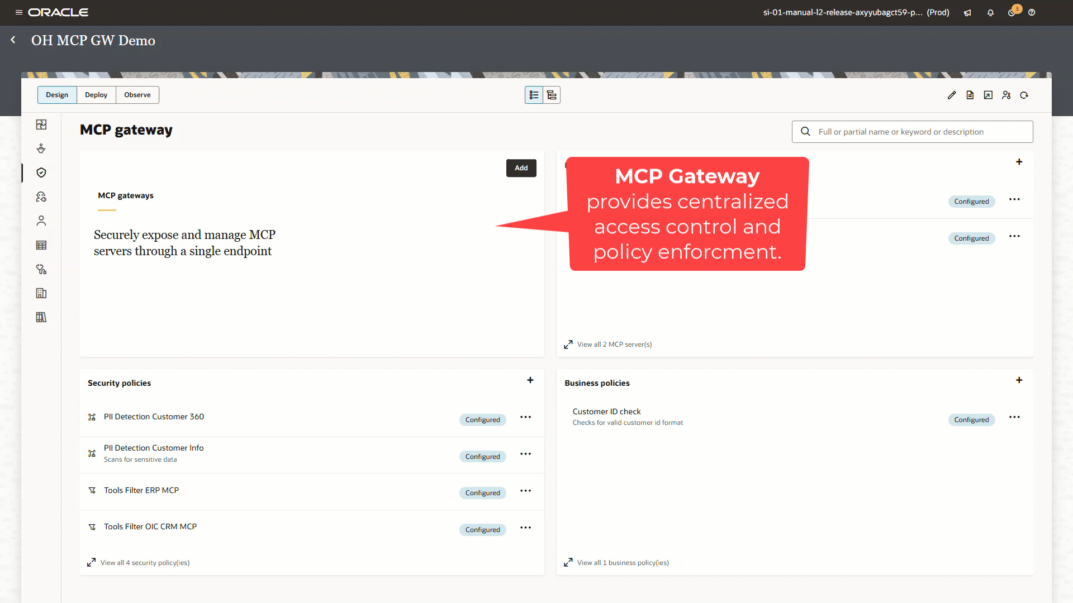This screenshot has height=603, width=1073.
Task: Switch to the Design tab
Action: [57, 95]
